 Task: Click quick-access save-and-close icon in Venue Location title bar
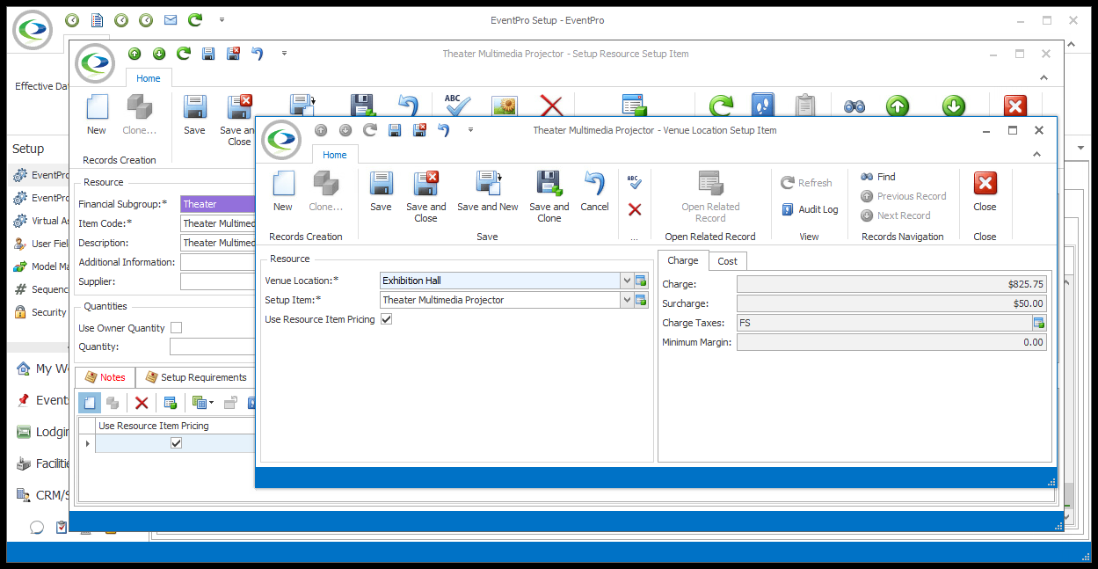419,130
